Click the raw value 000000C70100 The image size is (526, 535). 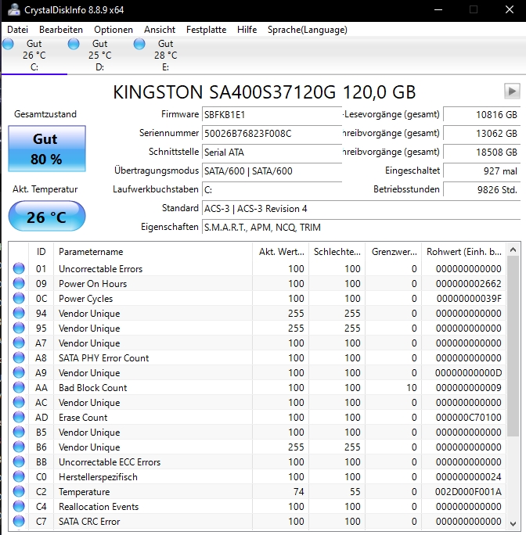(x=468, y=418)
